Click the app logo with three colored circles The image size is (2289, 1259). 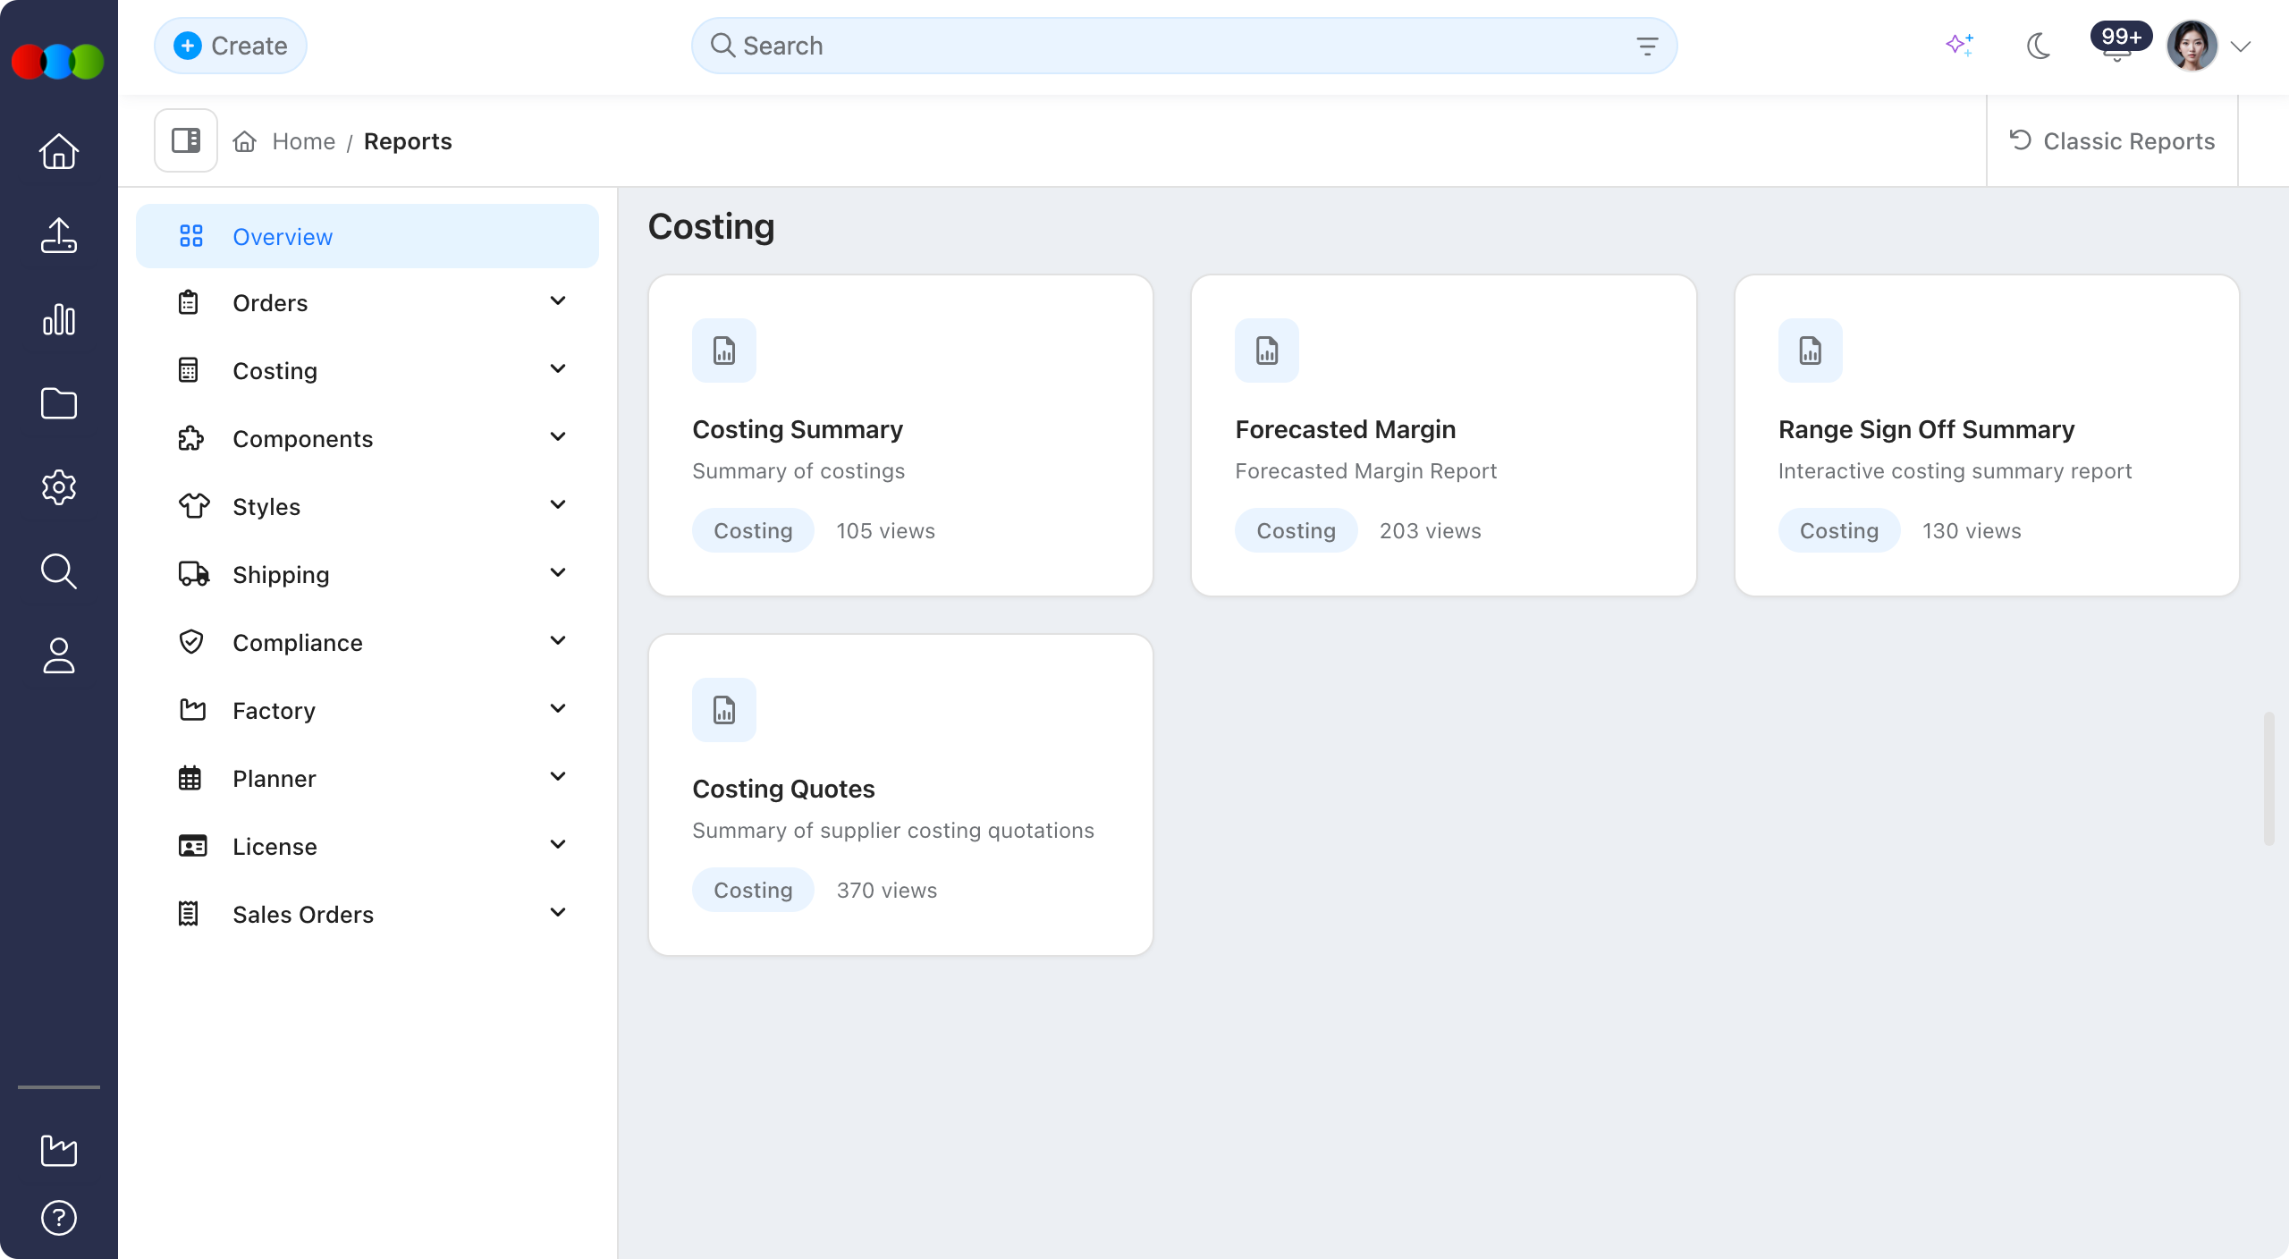click(58, 62)
